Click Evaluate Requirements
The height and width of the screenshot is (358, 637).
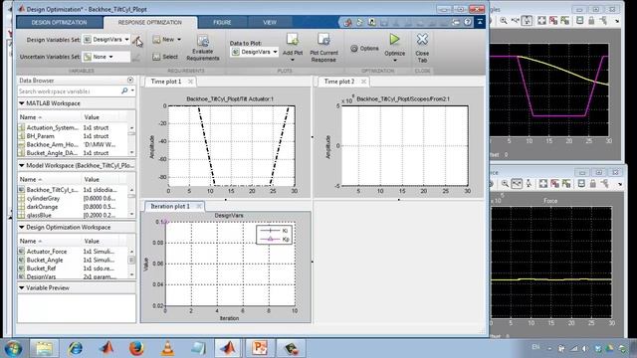[x=203, y=48]
